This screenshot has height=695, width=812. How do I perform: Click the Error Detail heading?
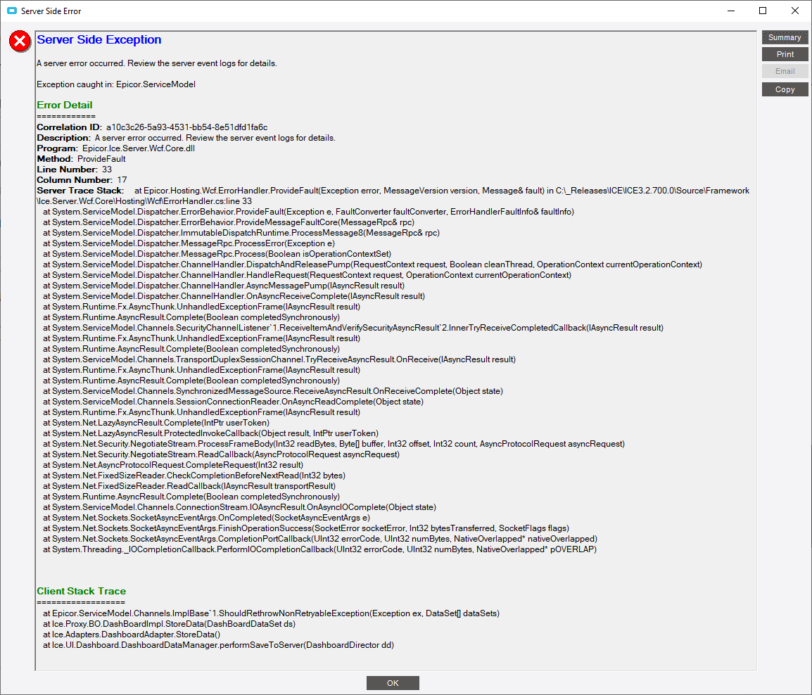click(x=64, y=105)
